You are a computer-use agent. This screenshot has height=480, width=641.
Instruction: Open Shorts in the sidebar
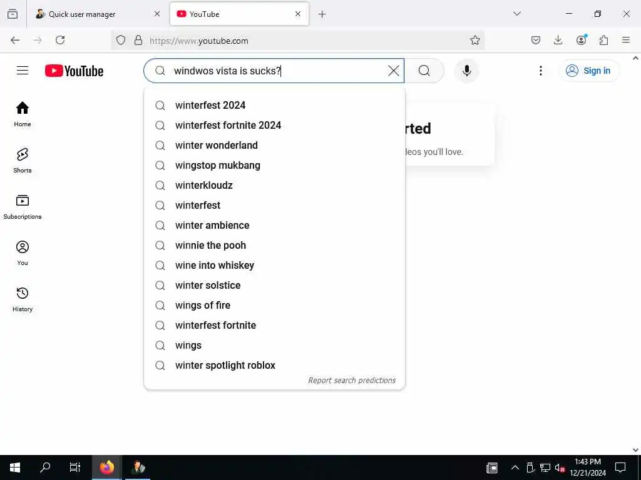click(23, 161)
